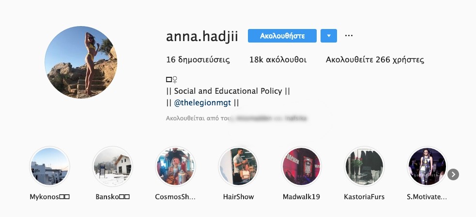
Task: Open the HairShow highlight circle
Action: point(238,166)
